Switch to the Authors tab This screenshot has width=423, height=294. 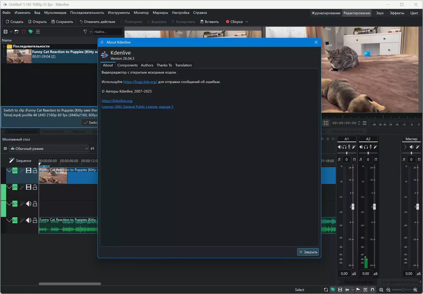coord(147,65)
